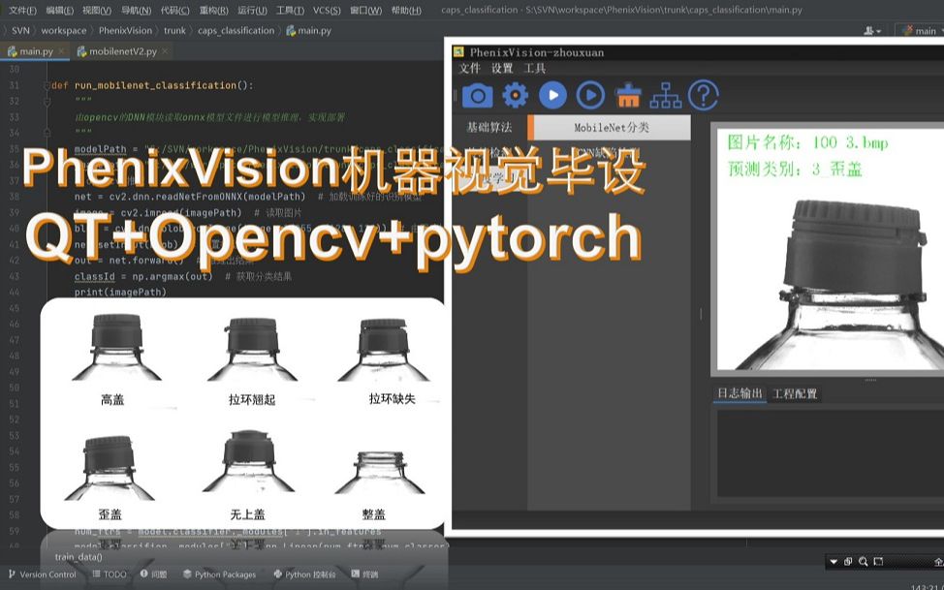This screenshot has width=944, height=590.
Task: Switch to the 工程配置 tab
Action: pos(795,393)
